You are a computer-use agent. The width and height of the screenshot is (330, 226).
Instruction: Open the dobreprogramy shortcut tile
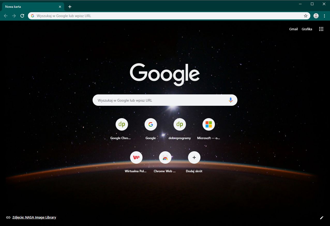pos(179,129)
